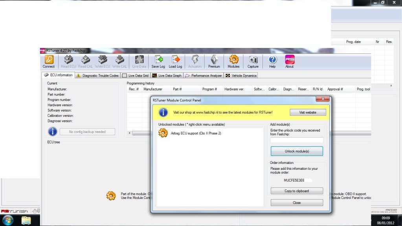Open Help from the toolbar

pyautogui.click(x=272, y=60)
